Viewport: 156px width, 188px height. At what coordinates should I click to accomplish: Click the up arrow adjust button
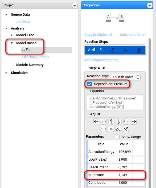tap(111, 122)
